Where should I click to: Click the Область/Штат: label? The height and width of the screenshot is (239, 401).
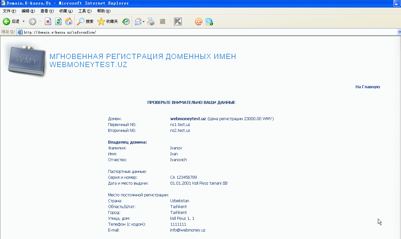pyautogui.click(x=122, y=207)
